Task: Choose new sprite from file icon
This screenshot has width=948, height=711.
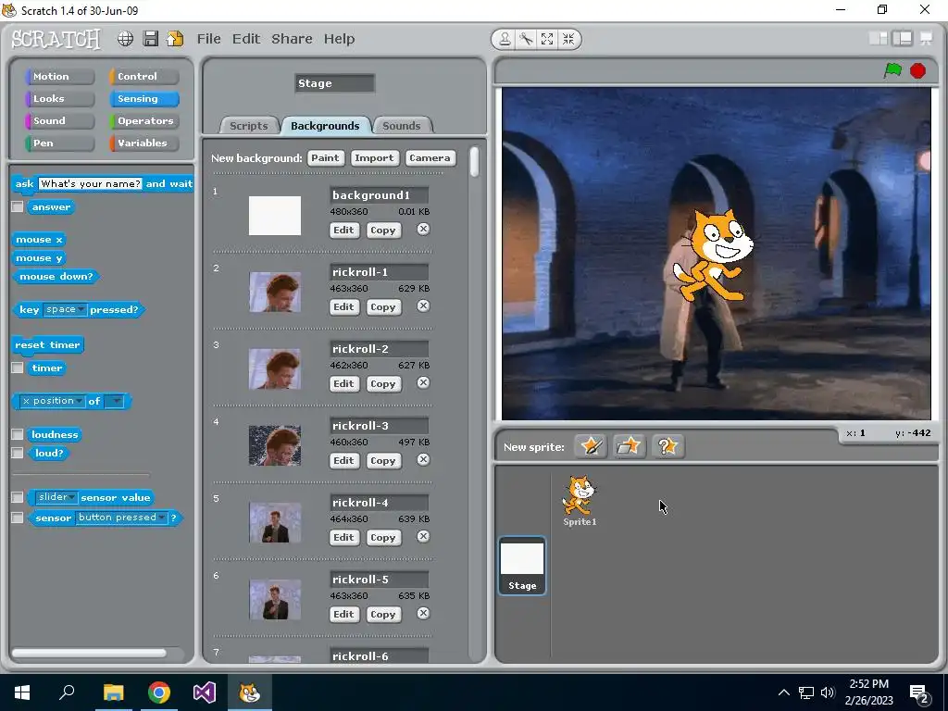Action: click(629, 447)
